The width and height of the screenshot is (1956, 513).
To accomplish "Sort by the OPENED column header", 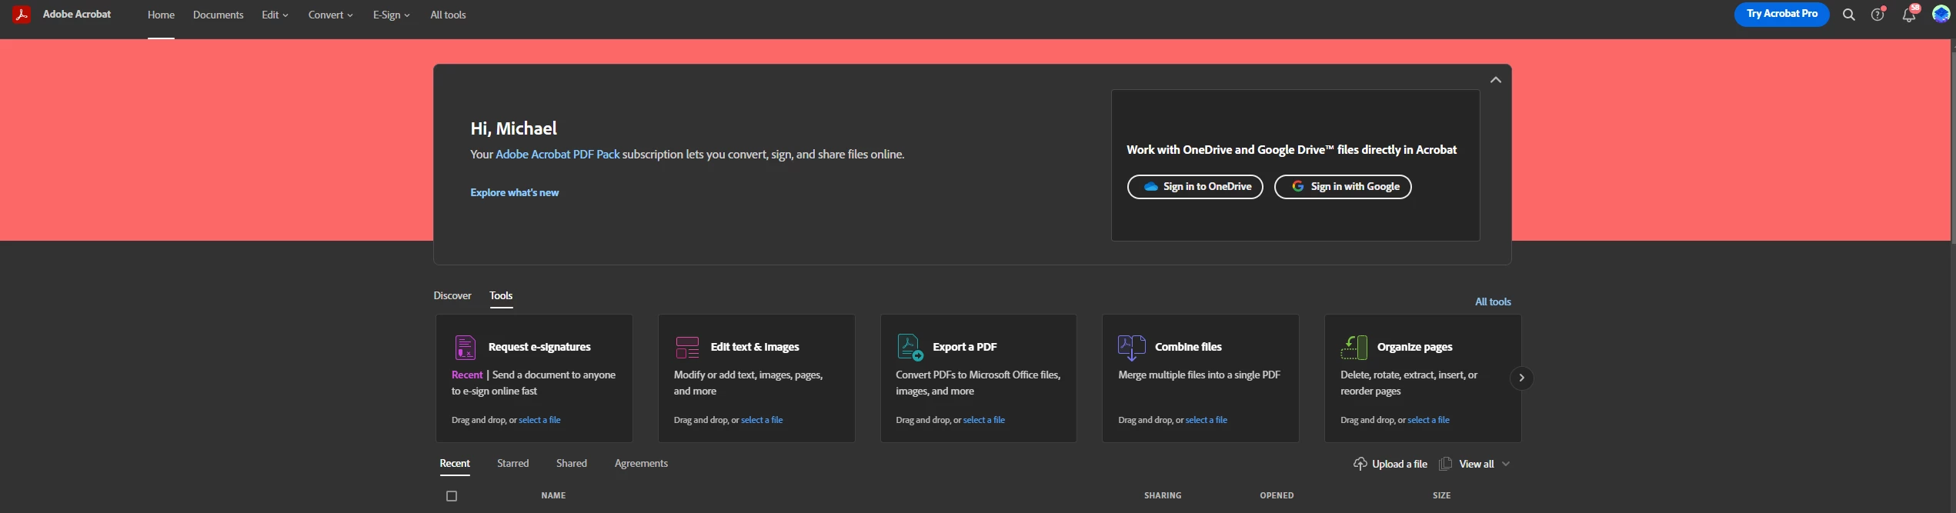I will [1277, 496].
